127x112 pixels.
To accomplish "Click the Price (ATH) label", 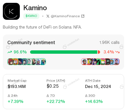I will [x=56, y=81].
